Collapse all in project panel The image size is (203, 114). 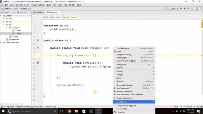click(x=21, y=12)
